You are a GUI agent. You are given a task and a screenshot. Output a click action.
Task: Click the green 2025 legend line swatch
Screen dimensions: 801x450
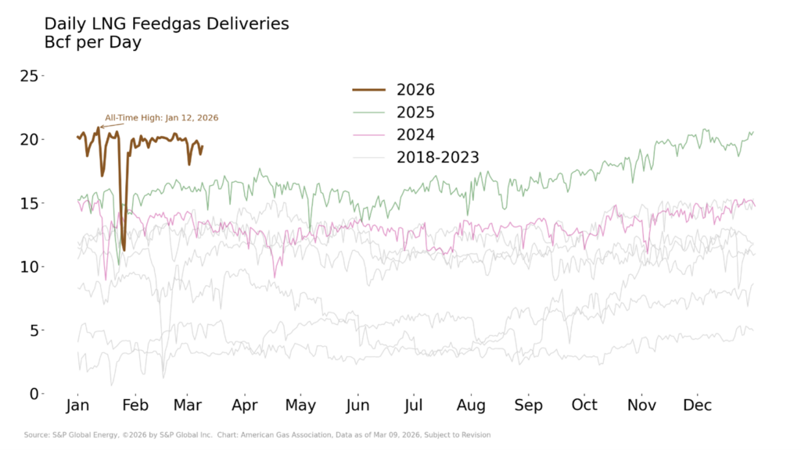(x=370, y=112)
